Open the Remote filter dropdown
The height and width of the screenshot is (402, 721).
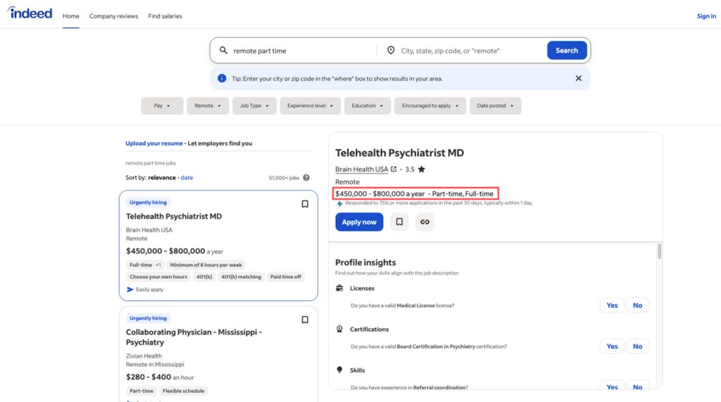click(x=208, y=105)
